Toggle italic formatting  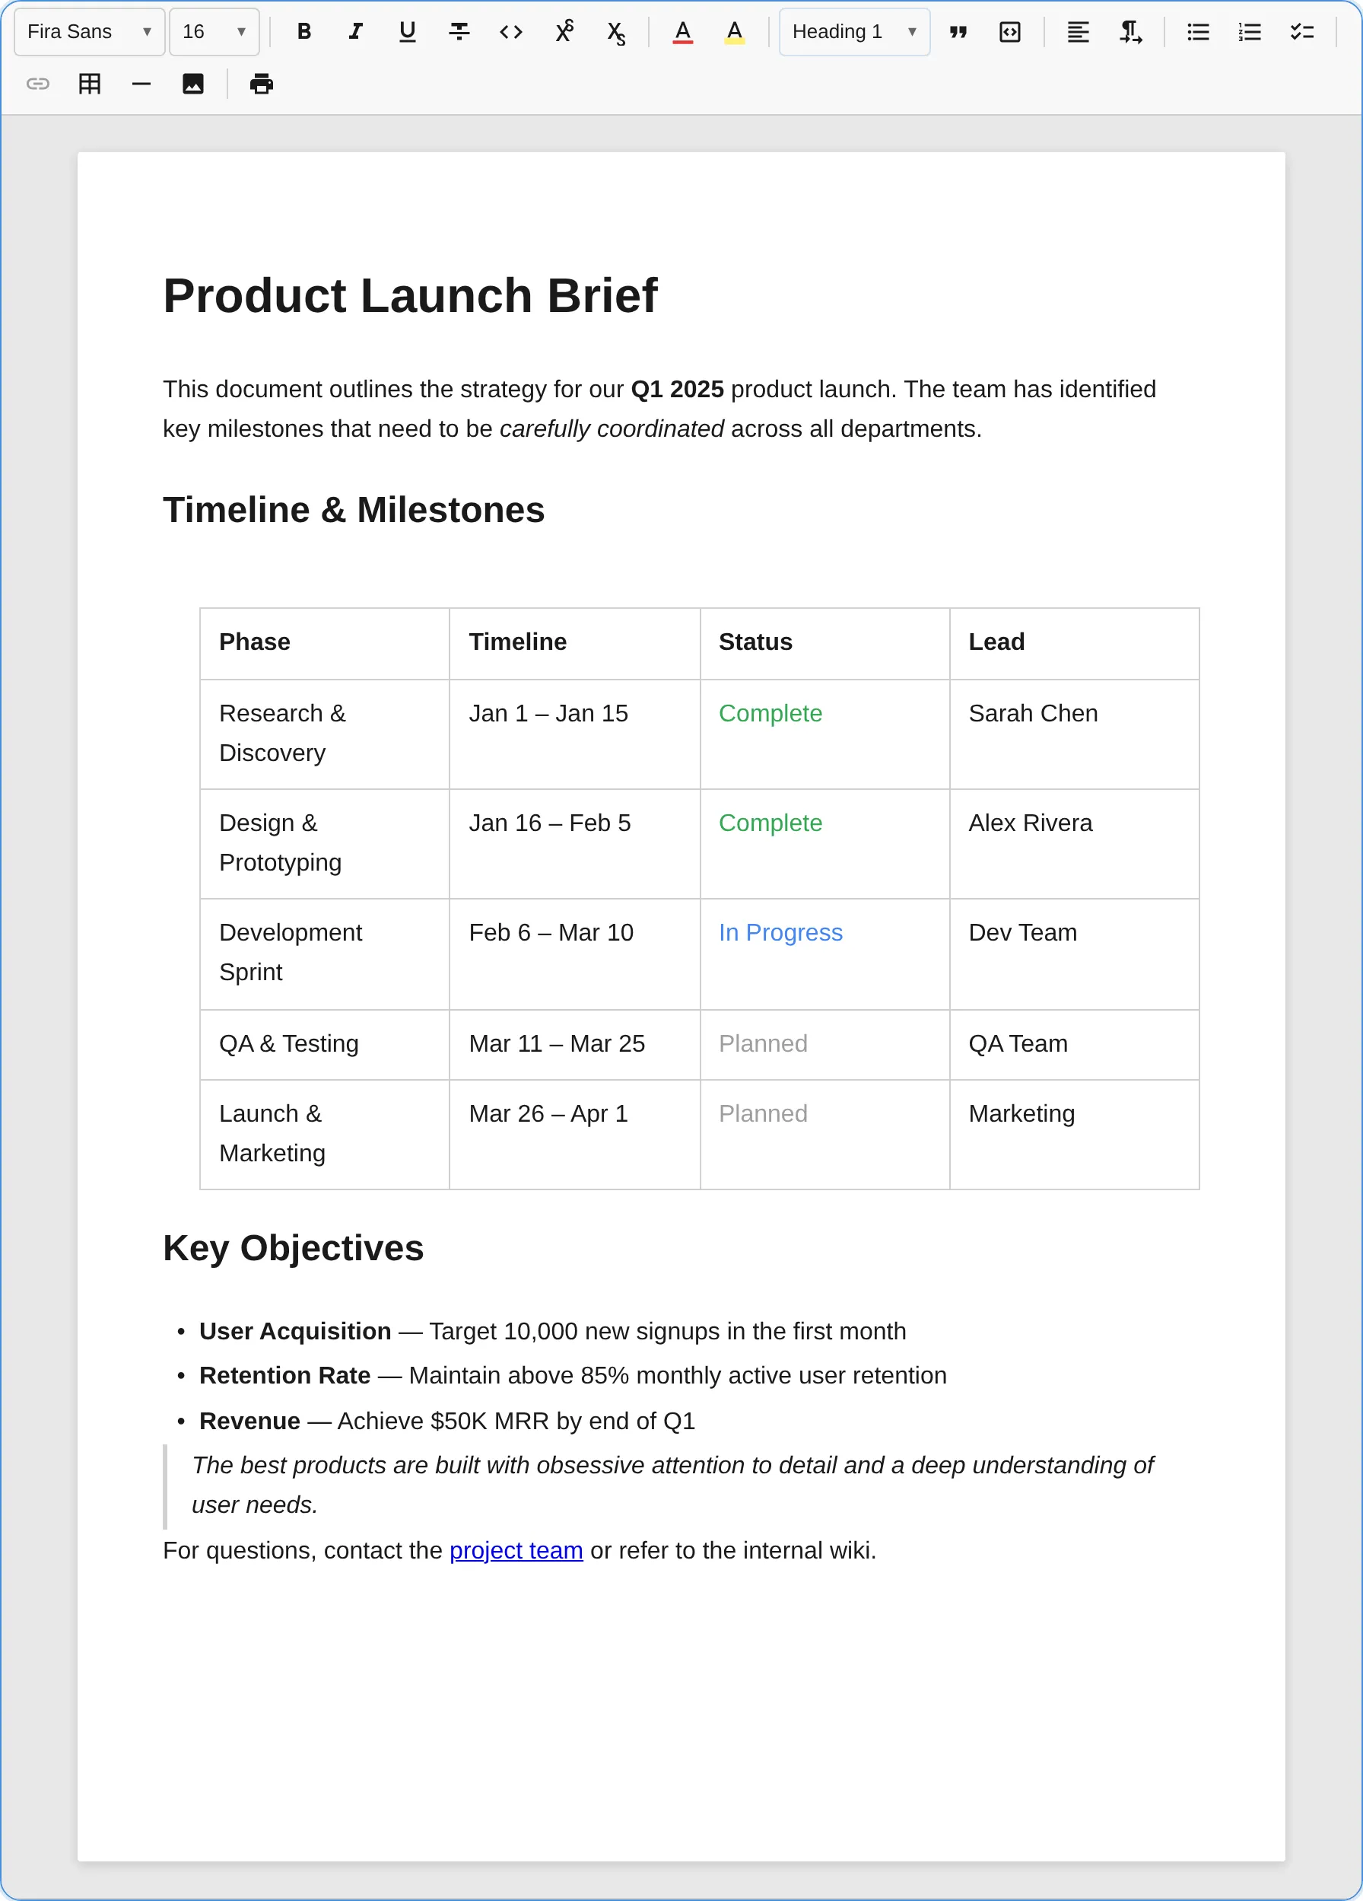pos(356,32)
